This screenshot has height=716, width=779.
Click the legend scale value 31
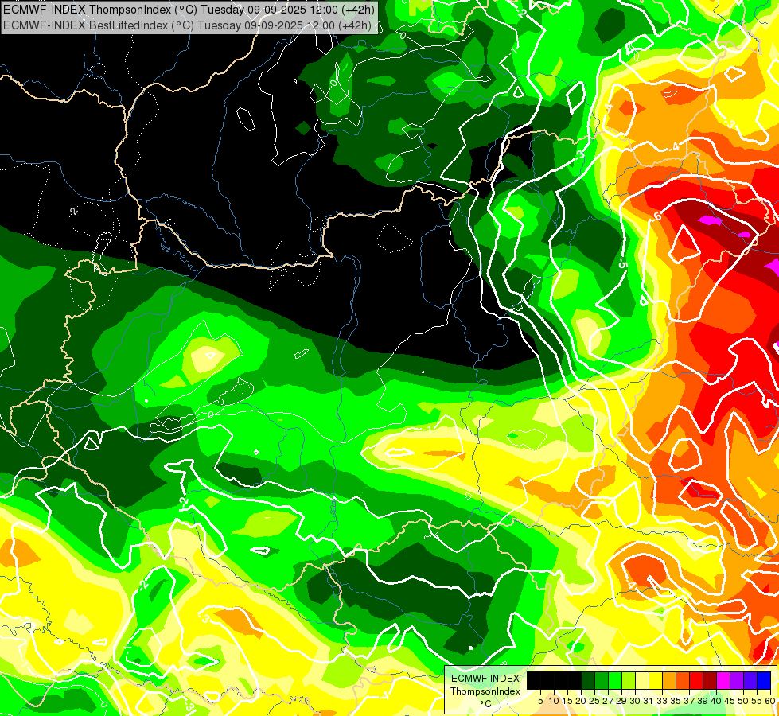click(649, 701)
